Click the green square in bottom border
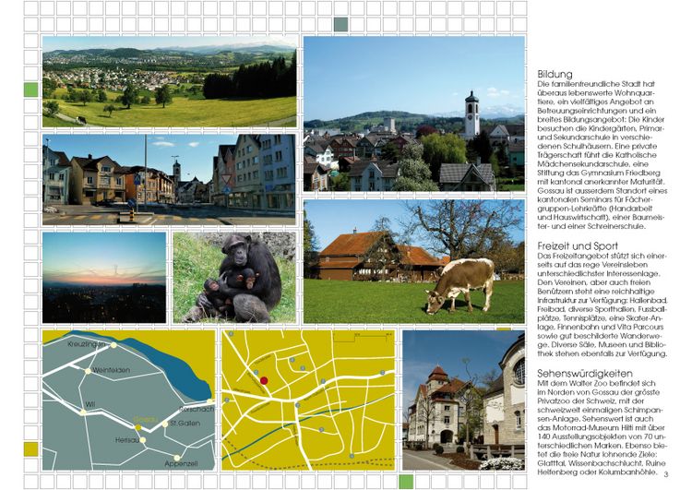 pyautogui.click(x=406, y=482)
